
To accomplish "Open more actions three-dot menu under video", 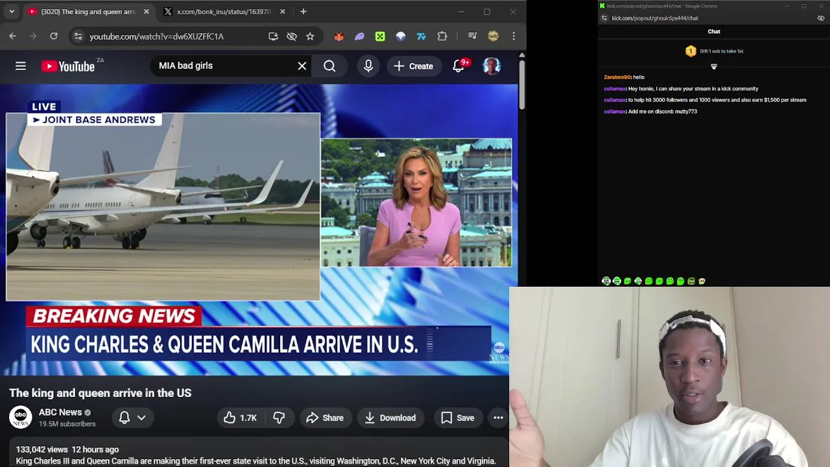I will 498,418.
